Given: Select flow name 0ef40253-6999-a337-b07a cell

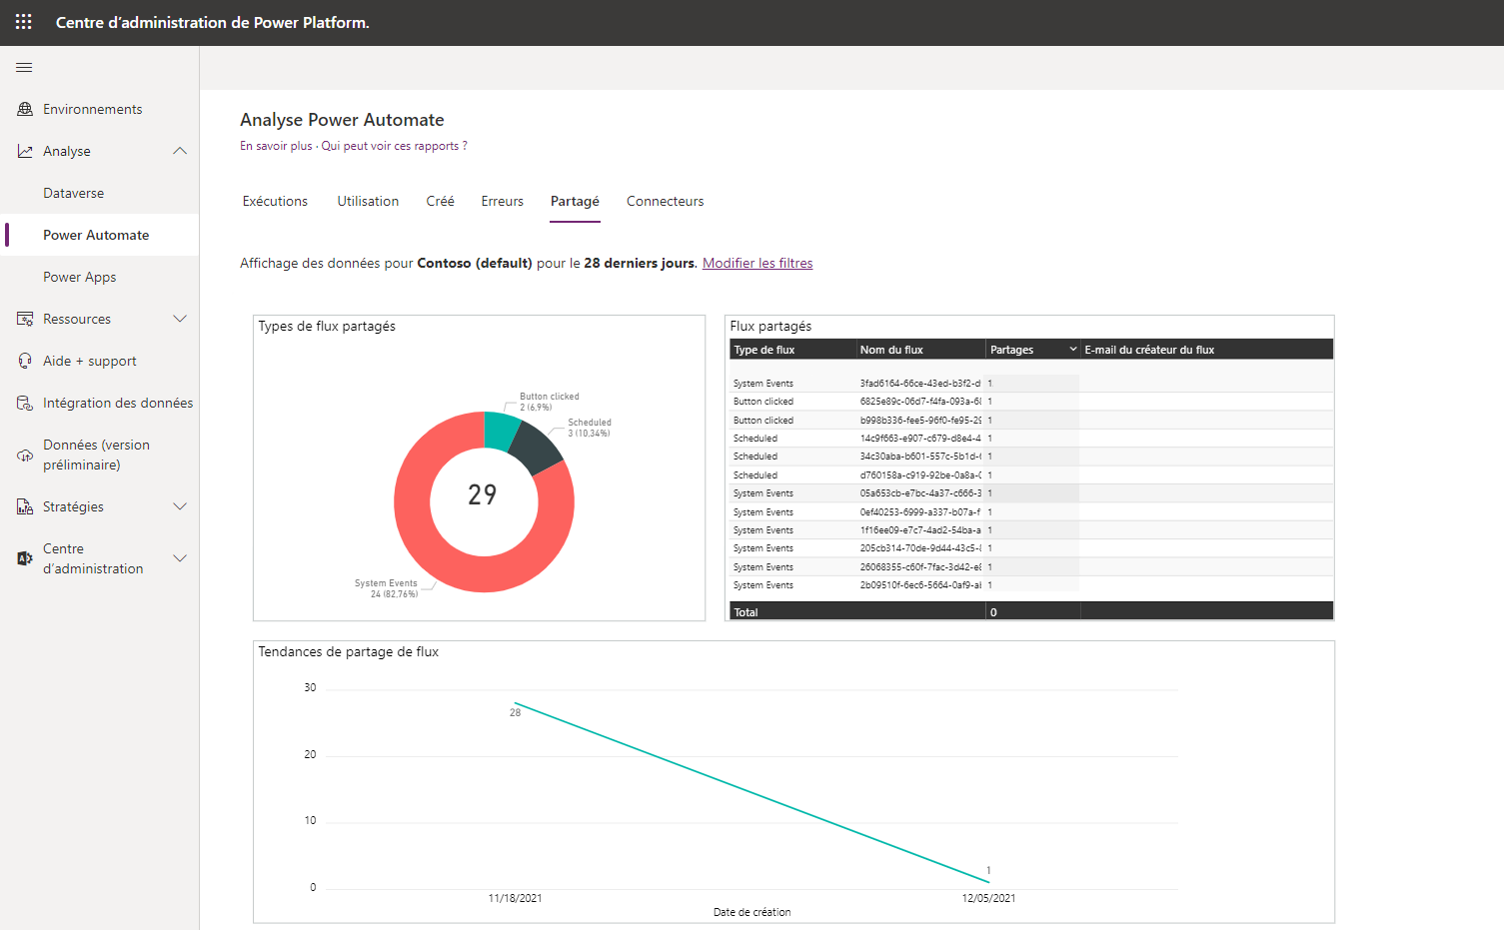Looking at the screenshot, I should (x=920, y=512).
